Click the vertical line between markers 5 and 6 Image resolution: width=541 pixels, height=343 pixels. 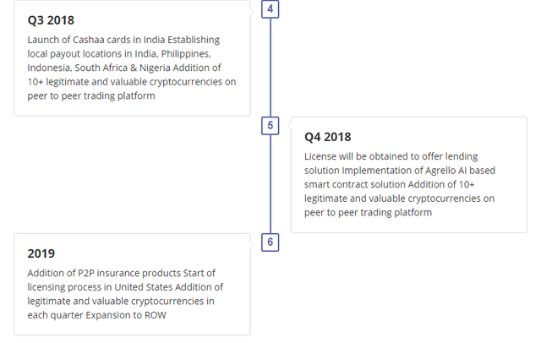tap(270, 184)
